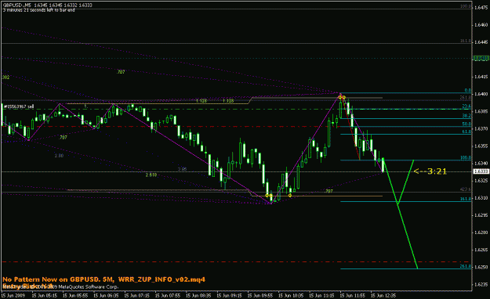The width and height of the screenshot is (490, 299).
Task: Click the 1.6235 price axis label
Action: click(481, 285)
